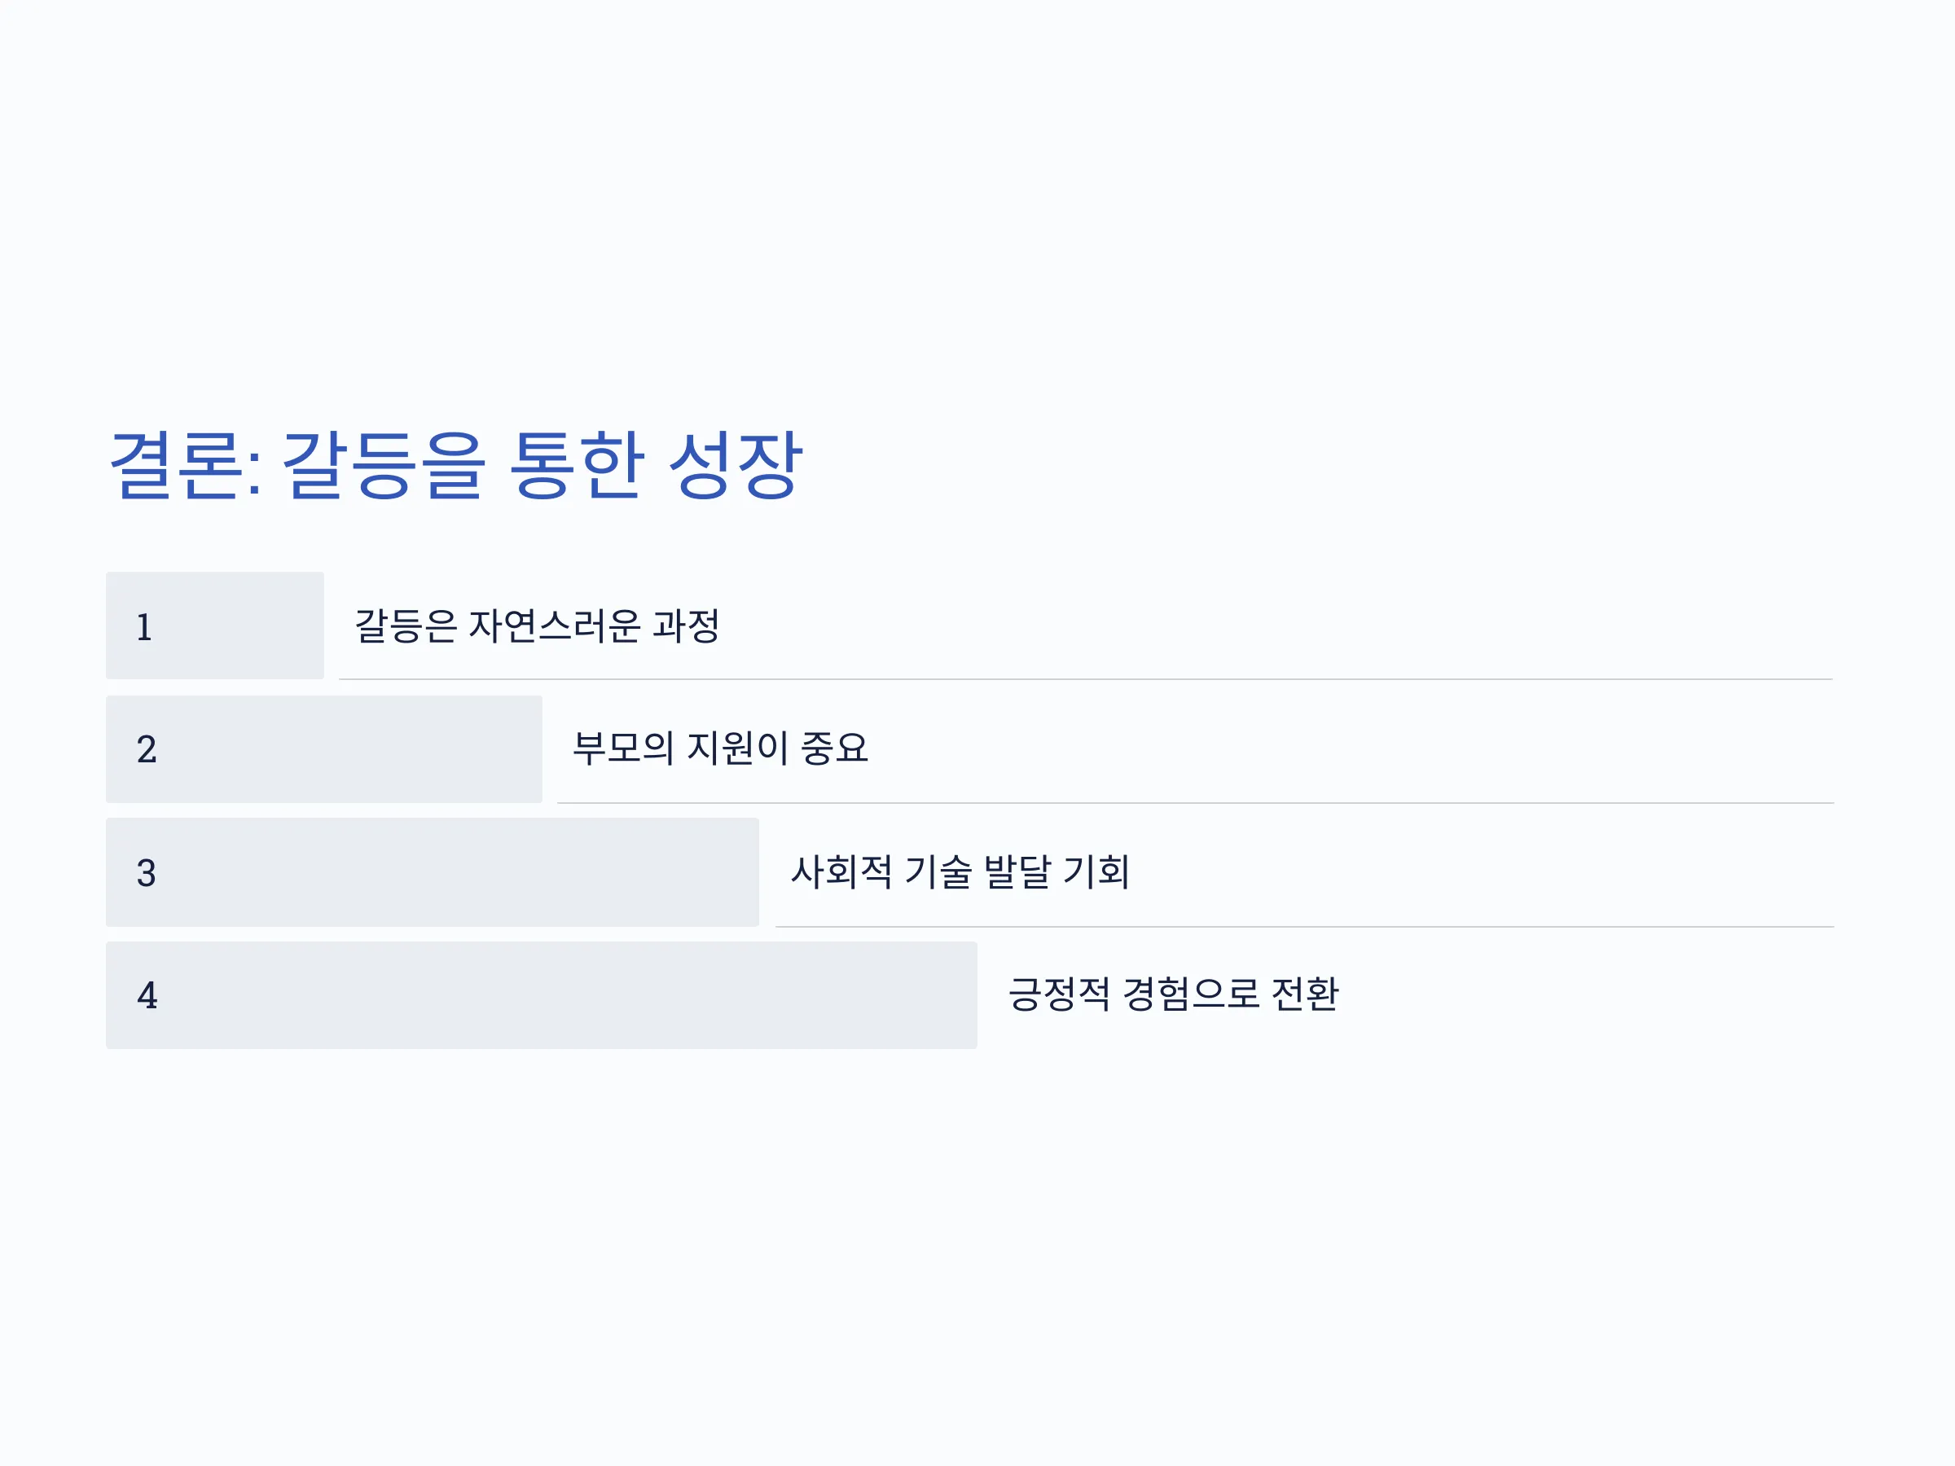The image size is (1955, 1466).
Task: Click the divider line under item one
Action: (x=1085, y=679)
